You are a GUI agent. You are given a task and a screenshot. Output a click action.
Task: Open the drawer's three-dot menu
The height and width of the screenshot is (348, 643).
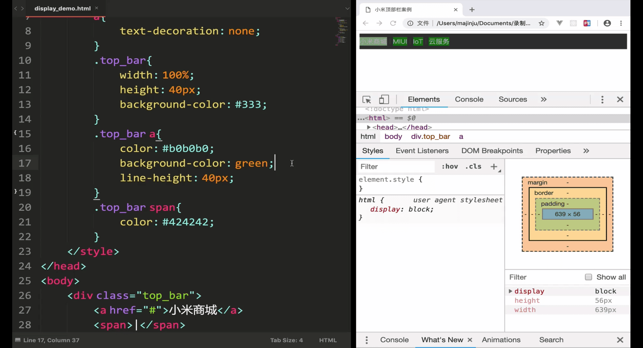pos(367,340)
